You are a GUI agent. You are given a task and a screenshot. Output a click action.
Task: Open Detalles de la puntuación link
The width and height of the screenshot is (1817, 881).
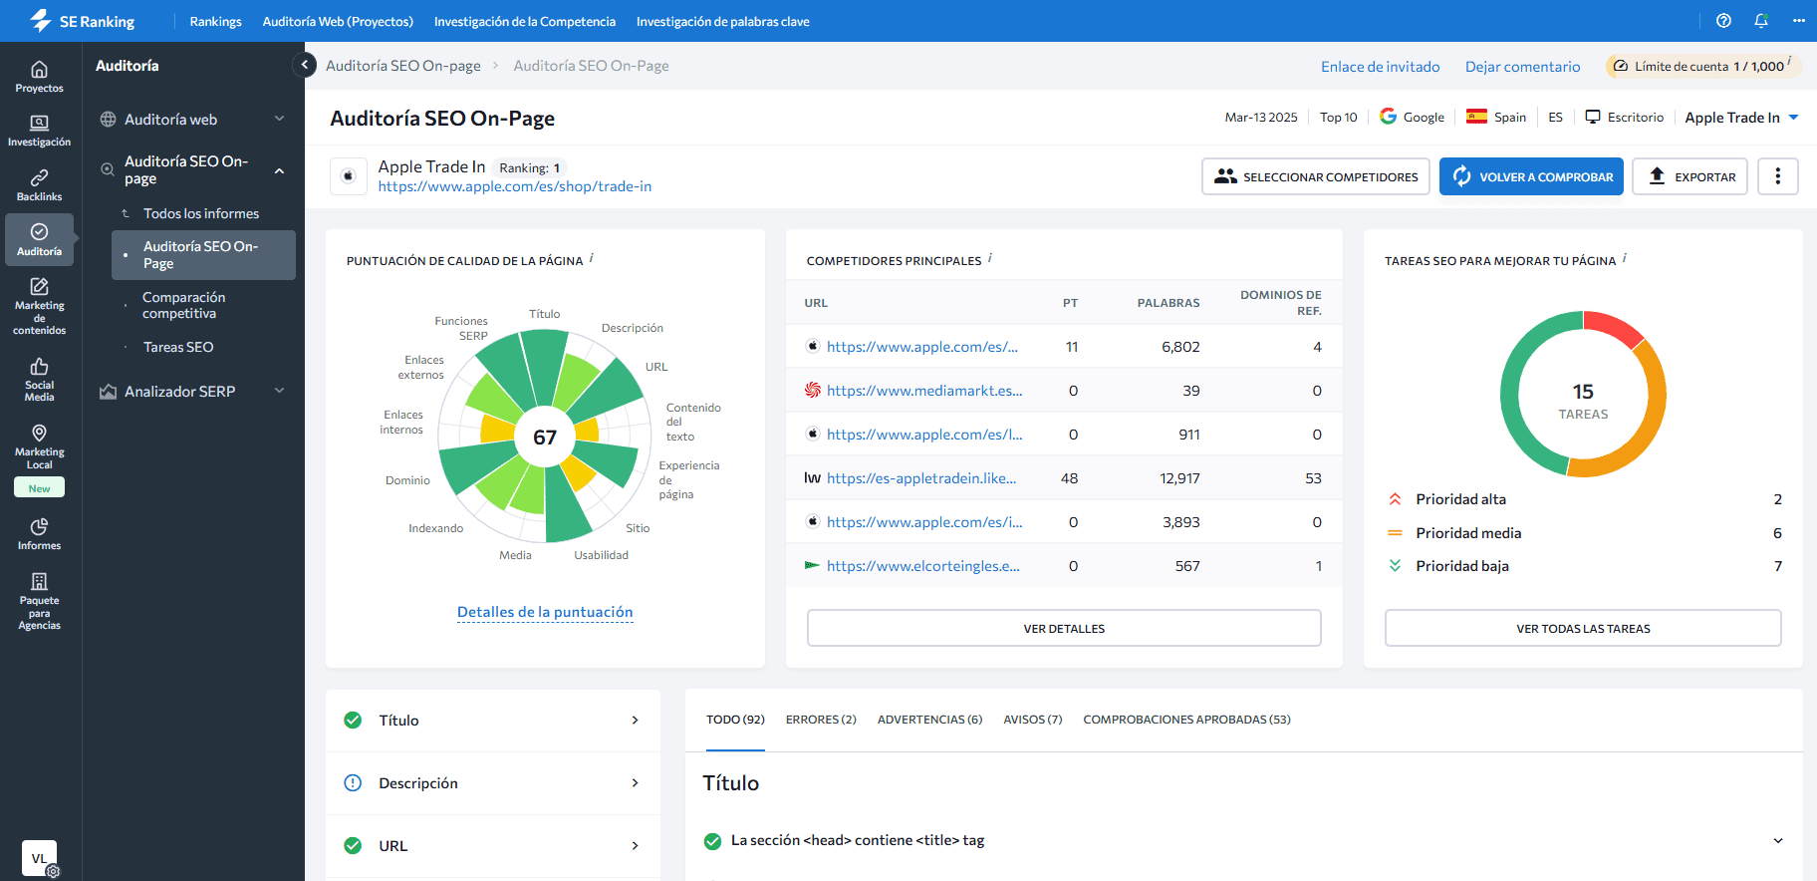pos(545,612)
